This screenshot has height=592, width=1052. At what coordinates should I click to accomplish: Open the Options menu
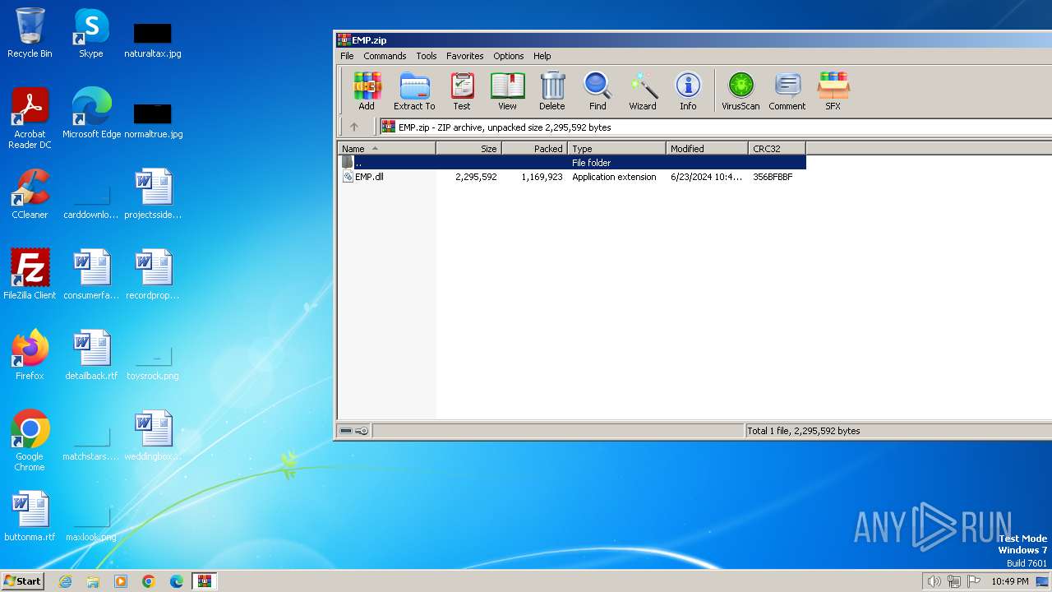coord(509,56)
